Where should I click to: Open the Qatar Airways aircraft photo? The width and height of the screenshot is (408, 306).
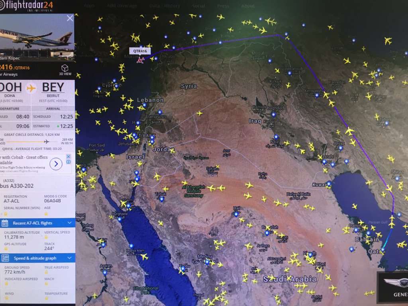[37, 37]
